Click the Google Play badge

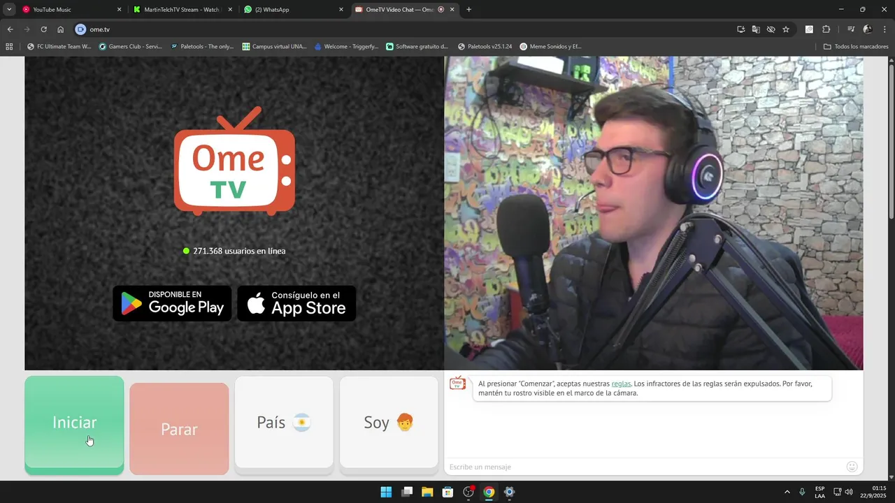coord(172,303)
